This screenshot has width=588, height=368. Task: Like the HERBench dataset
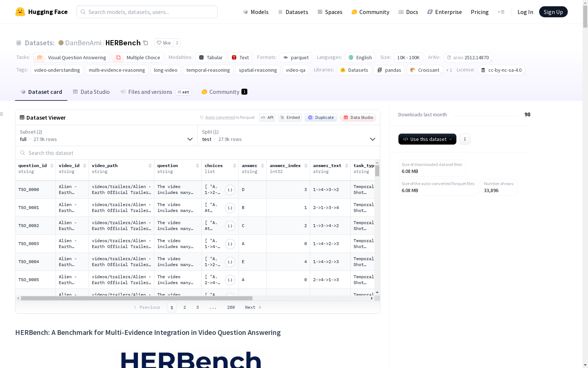tap(164, 43)
